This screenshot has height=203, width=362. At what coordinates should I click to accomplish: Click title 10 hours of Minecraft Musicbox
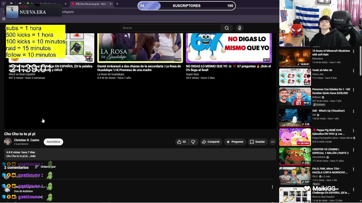pyautogui.click(x=331, y=53)
